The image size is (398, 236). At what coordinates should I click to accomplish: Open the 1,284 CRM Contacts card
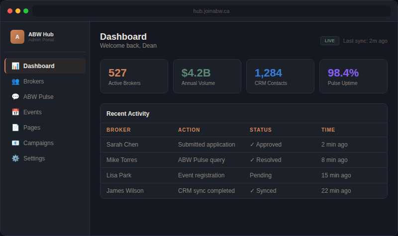280,77
